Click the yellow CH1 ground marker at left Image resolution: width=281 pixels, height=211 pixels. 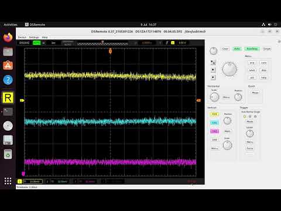[x=22, y=100]
